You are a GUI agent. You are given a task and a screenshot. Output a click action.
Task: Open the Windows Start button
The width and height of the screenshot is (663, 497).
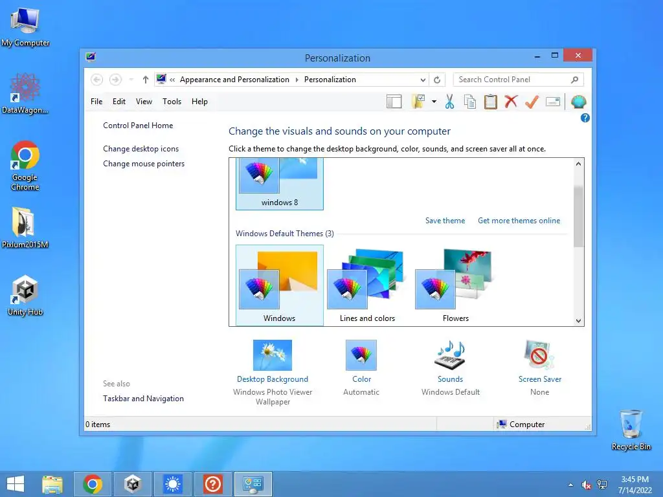(16, 484)
